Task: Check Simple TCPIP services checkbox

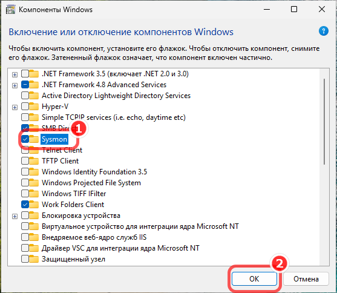Action: pos(25,117)
